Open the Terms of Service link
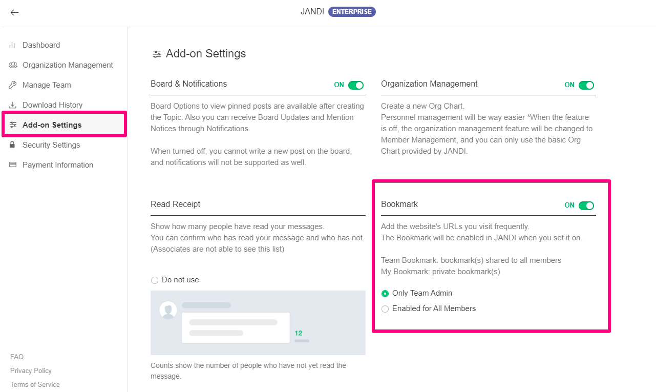The image size is (656, 392). 35,384
